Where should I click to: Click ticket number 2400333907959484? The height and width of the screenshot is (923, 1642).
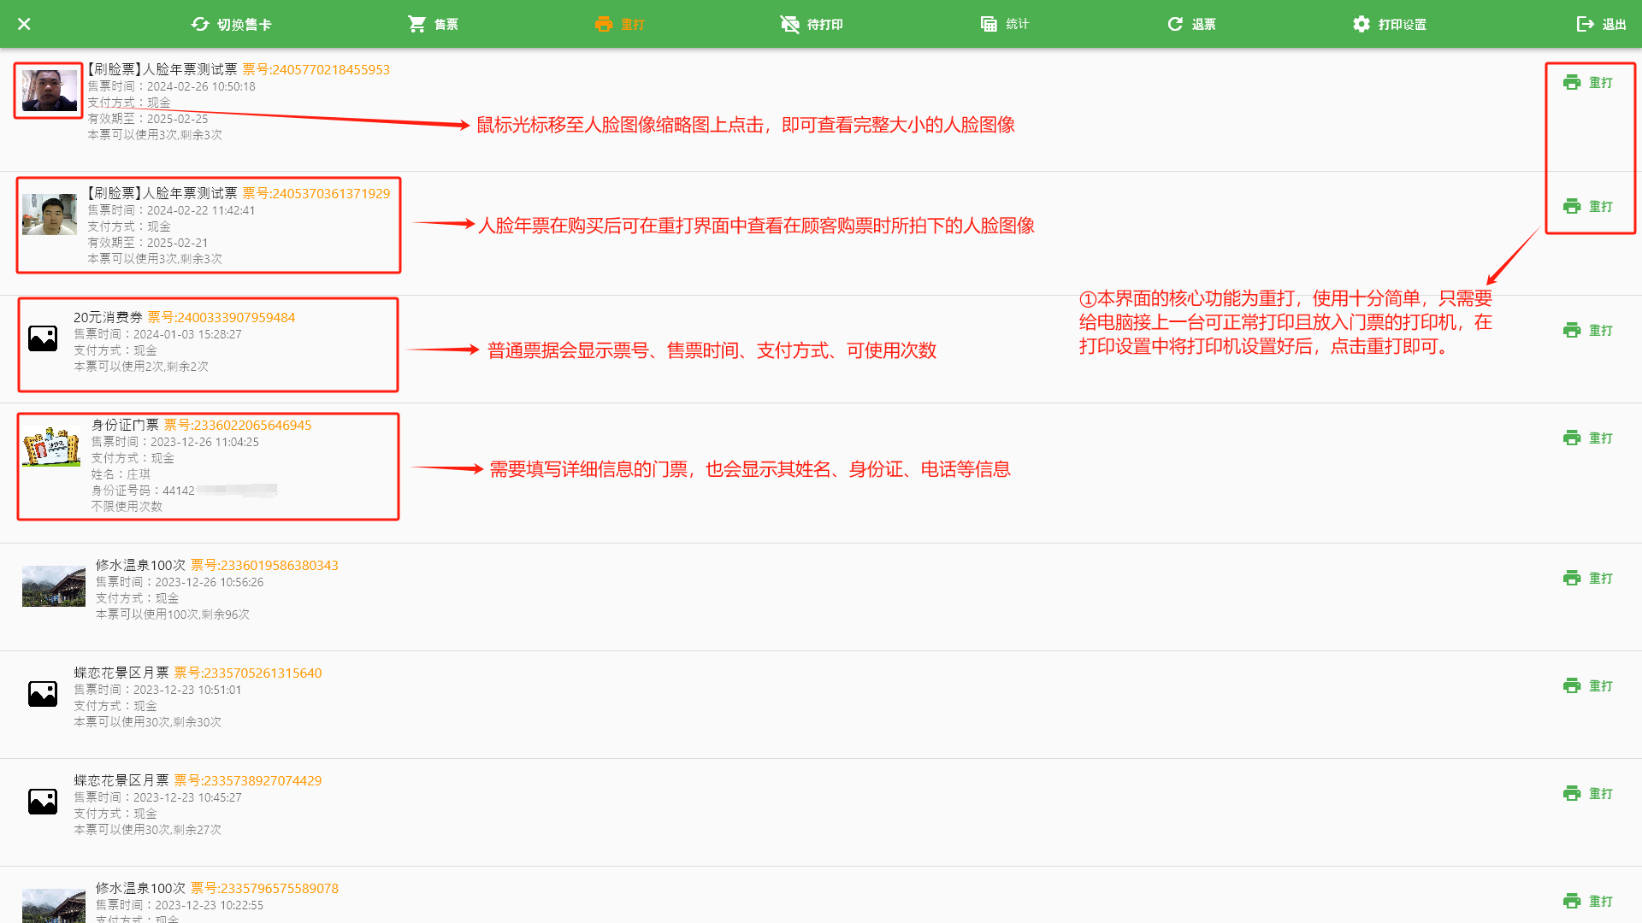[221, 318]
